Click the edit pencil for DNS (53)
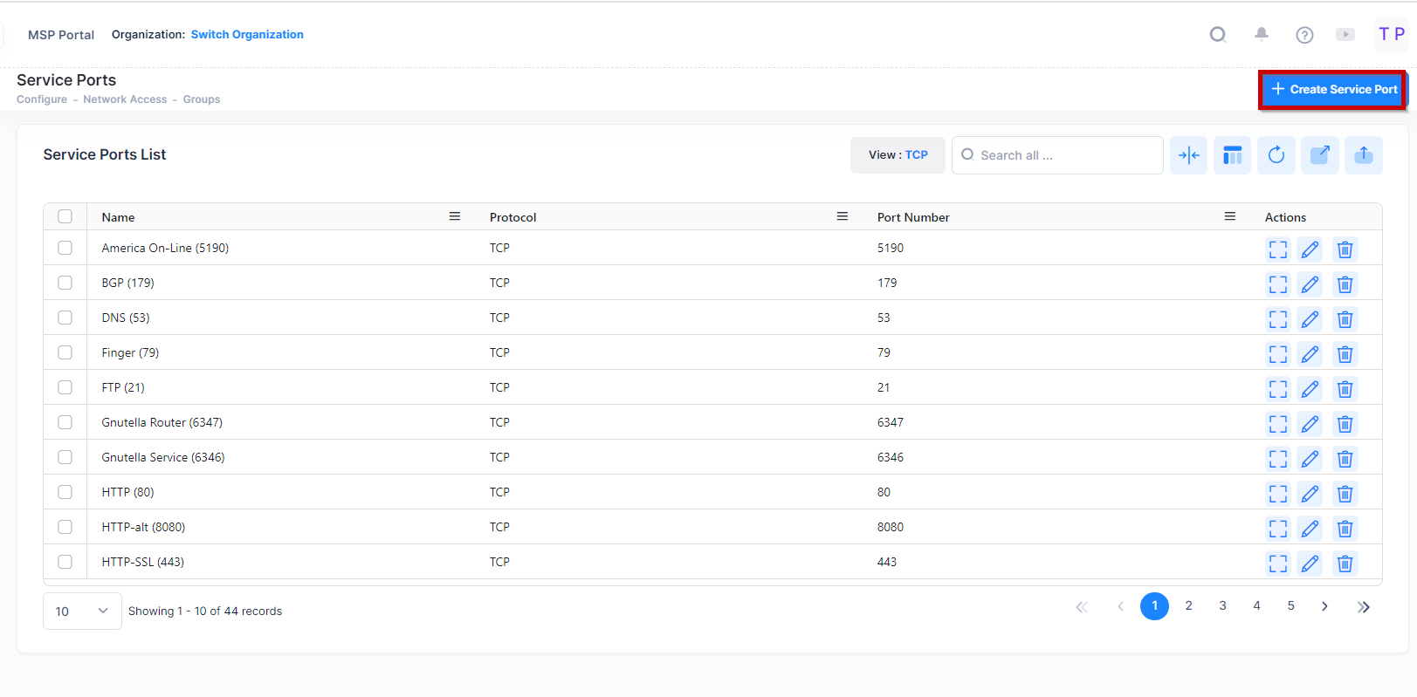1417x697 pixels. (x=1310, y=319)
